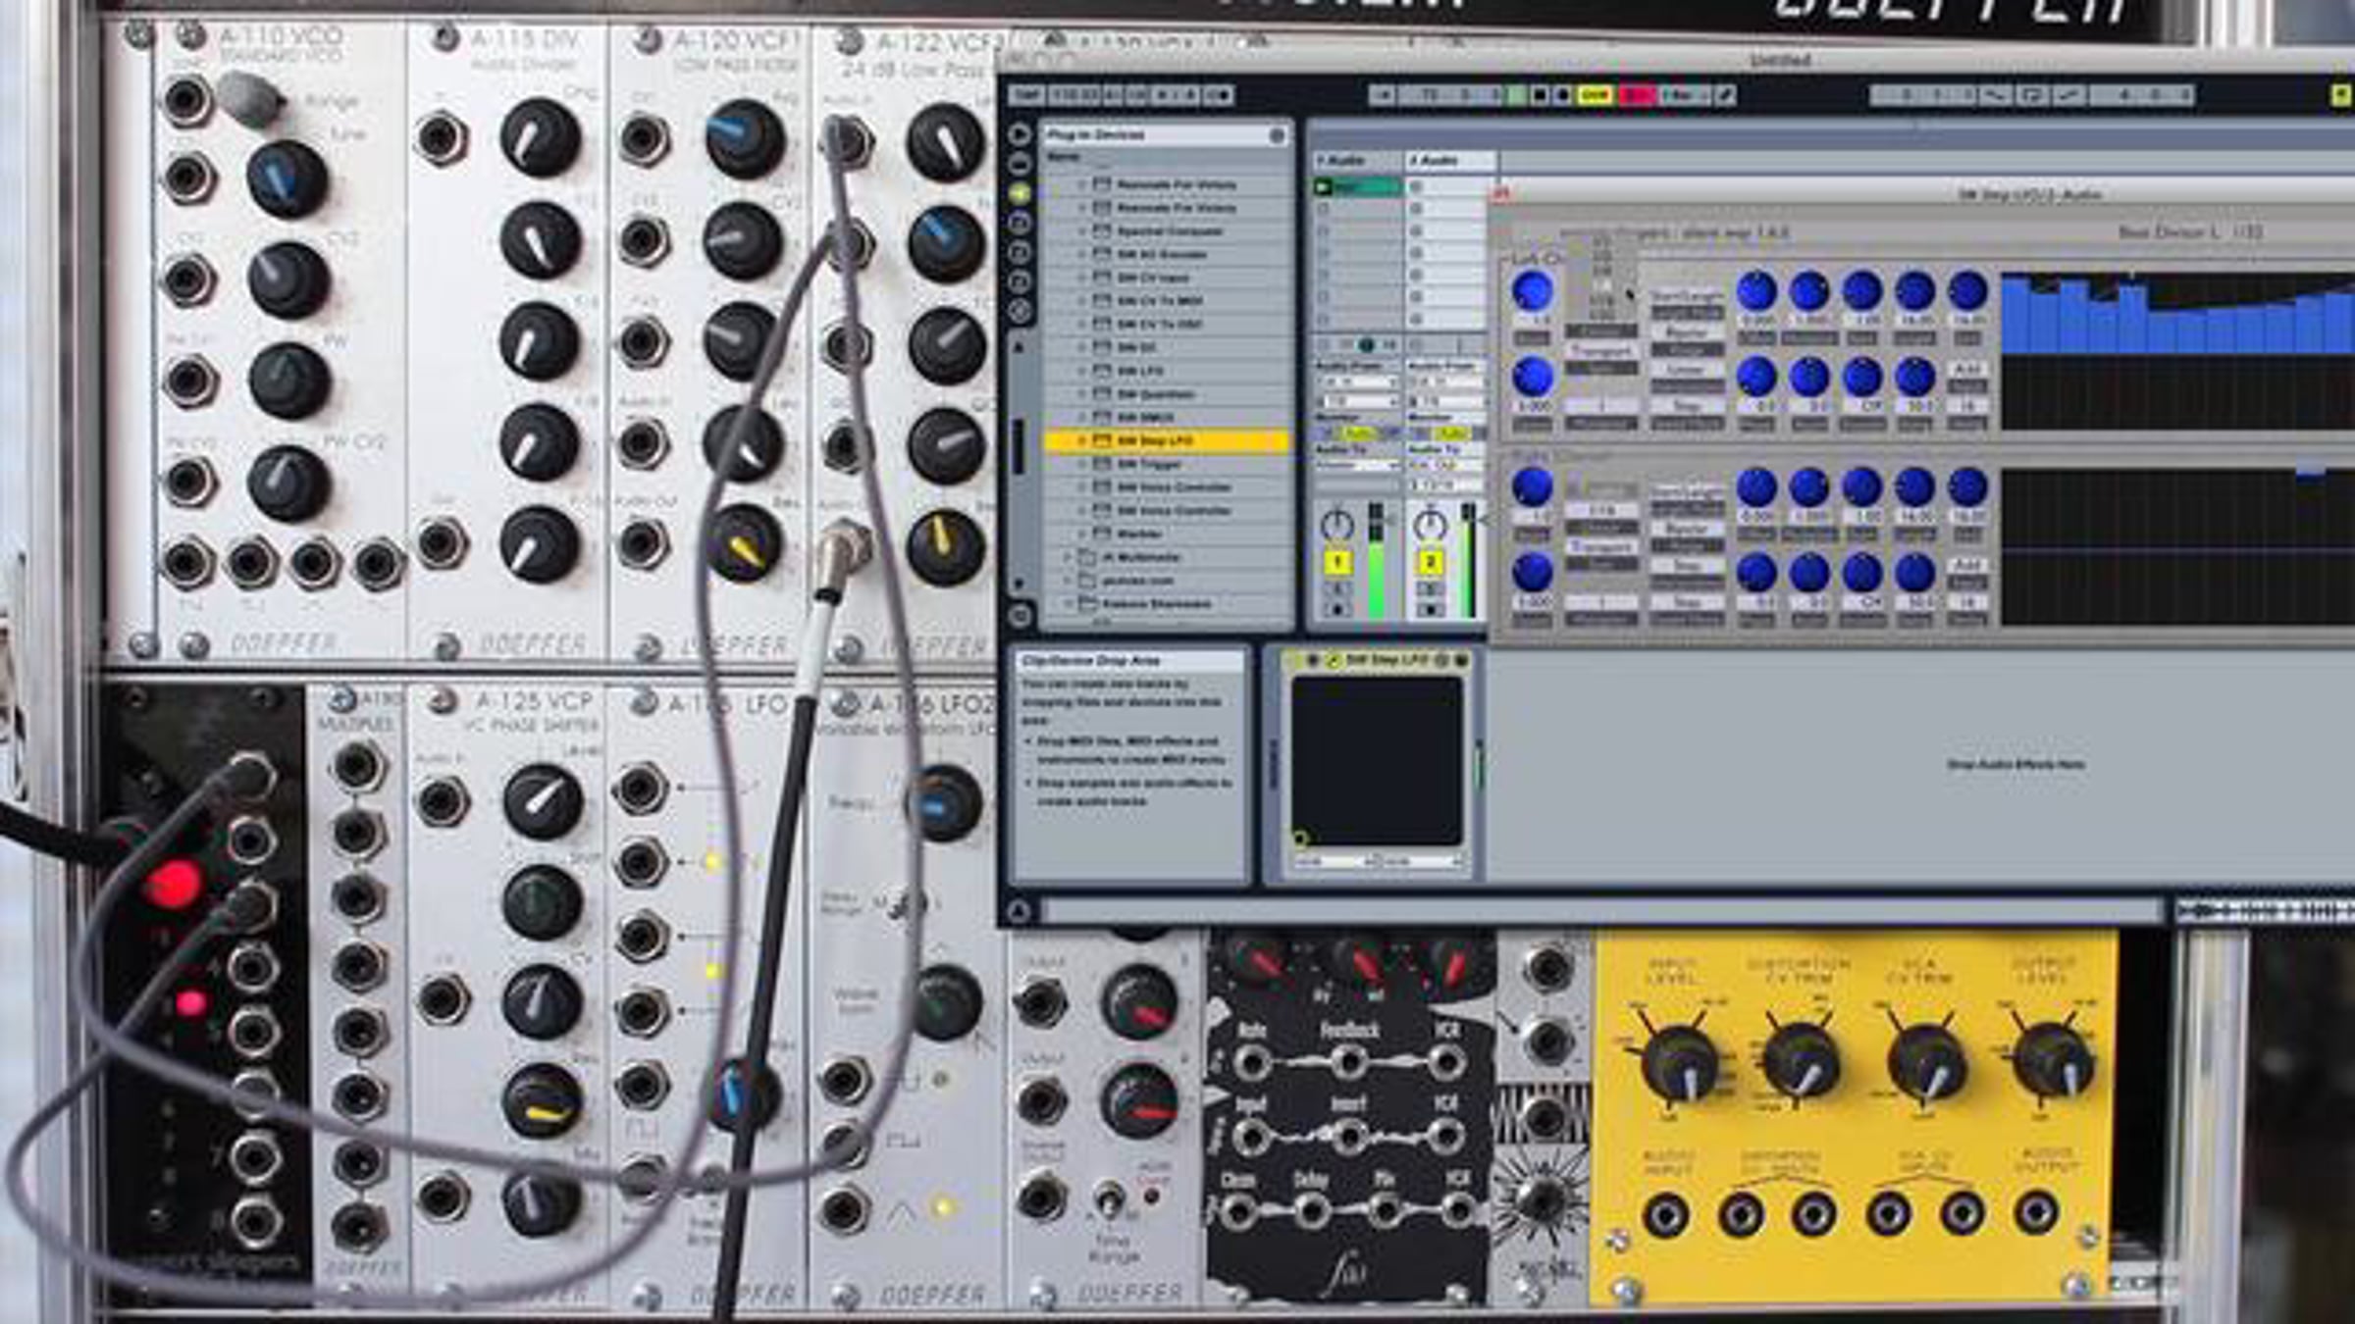
Task: Open track 1 Audio To output dropdown
Action: [1358, 465]
